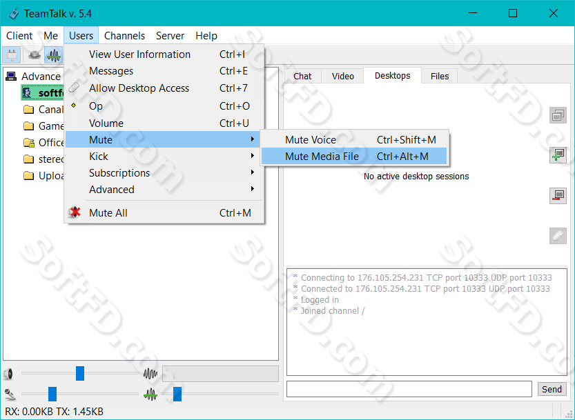
Task: Select the Game channel folder
Action: click(43, 126)
